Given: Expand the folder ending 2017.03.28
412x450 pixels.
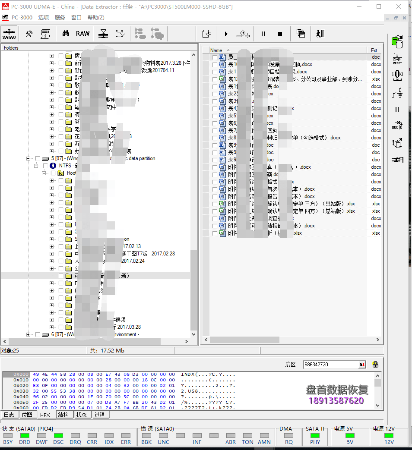Looking at the screenshot, I should pyautogui.click(x=51, y=327).
